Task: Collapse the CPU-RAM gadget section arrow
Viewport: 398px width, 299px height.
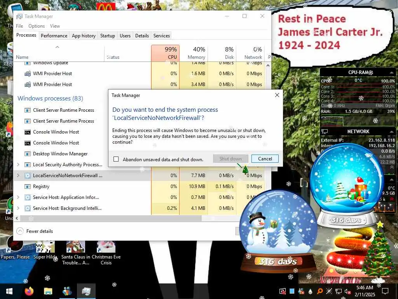Action: coord(392,73)
